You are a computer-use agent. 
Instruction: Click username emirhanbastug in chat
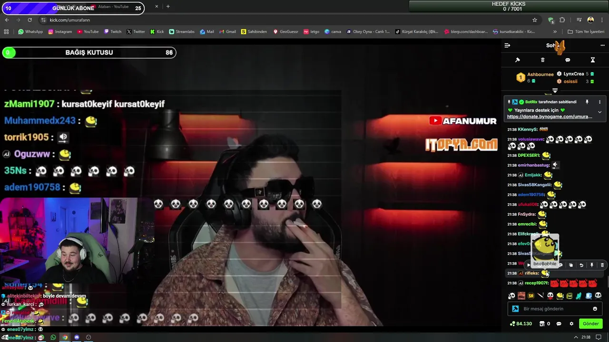pyautogui.click(x=533, y=165)
